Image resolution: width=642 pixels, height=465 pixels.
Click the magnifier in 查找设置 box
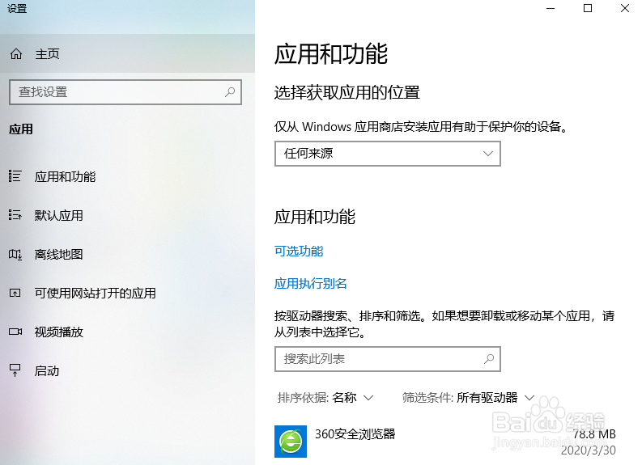230,92
